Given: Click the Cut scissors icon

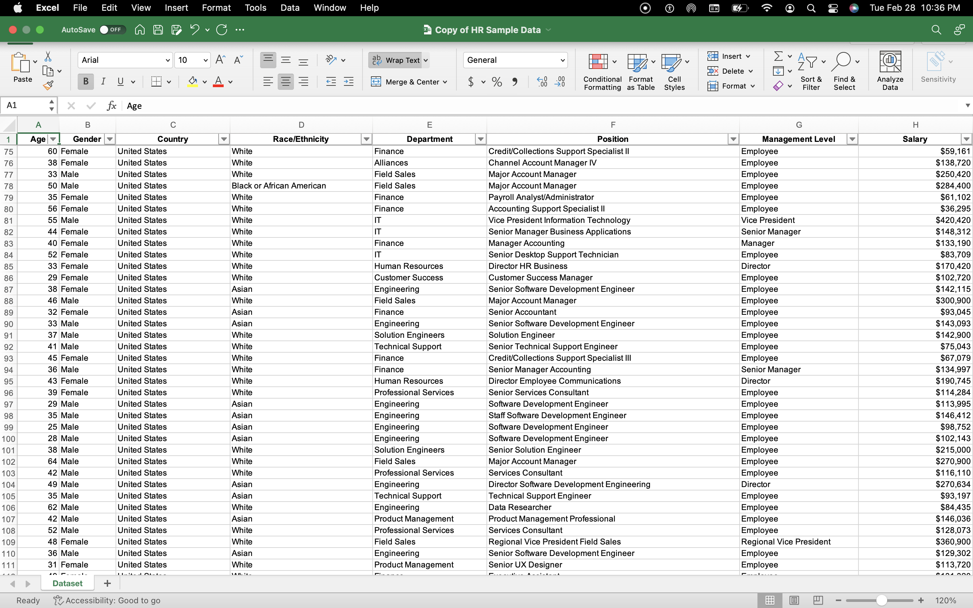Looking at the screenshot, I should [x=48, y=56].
